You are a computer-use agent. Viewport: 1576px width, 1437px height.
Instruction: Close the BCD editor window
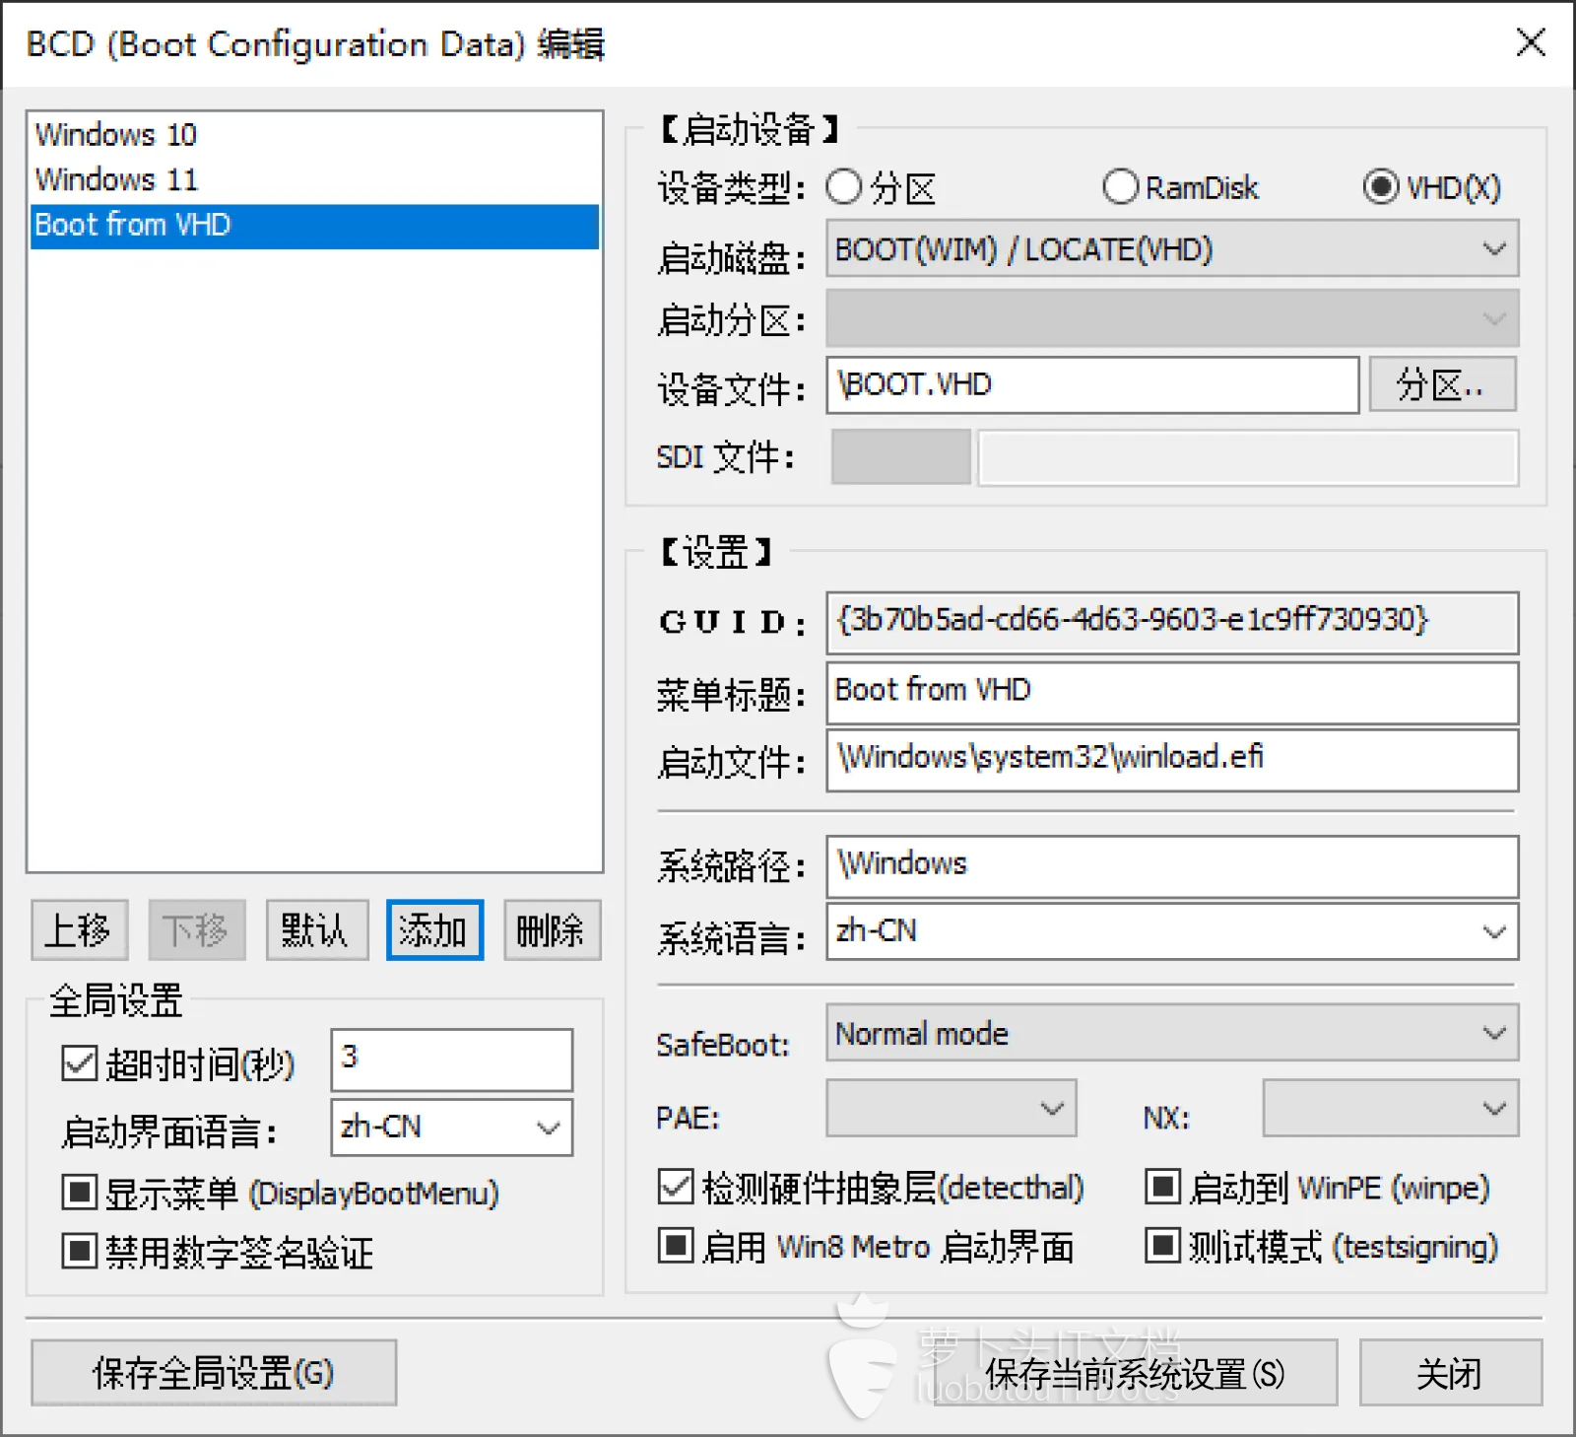(1531, 42)
